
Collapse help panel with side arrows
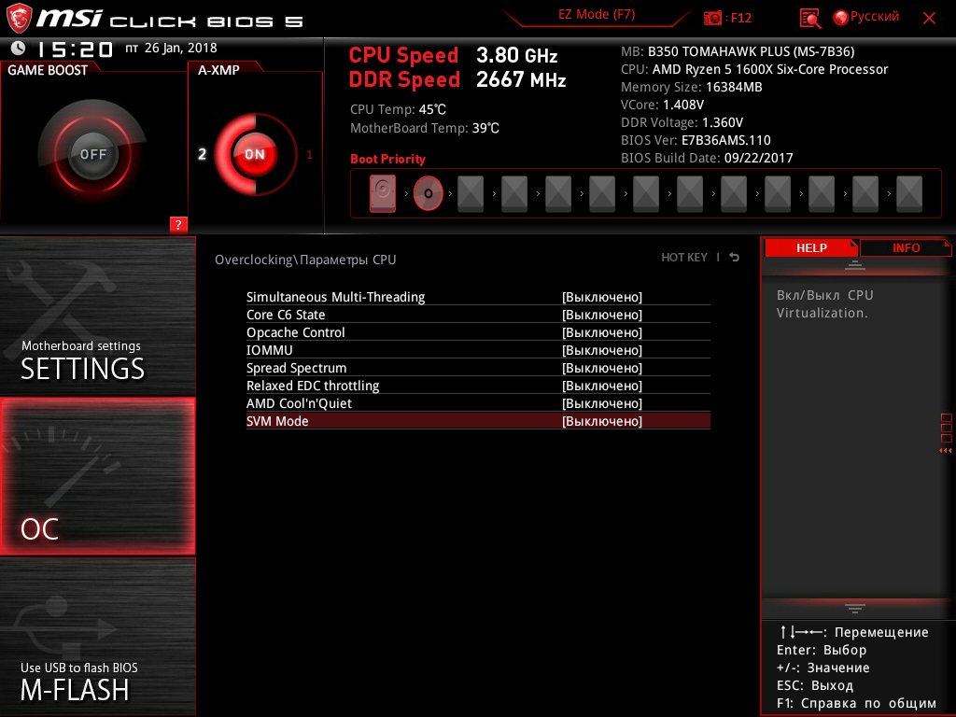[945, 451]
